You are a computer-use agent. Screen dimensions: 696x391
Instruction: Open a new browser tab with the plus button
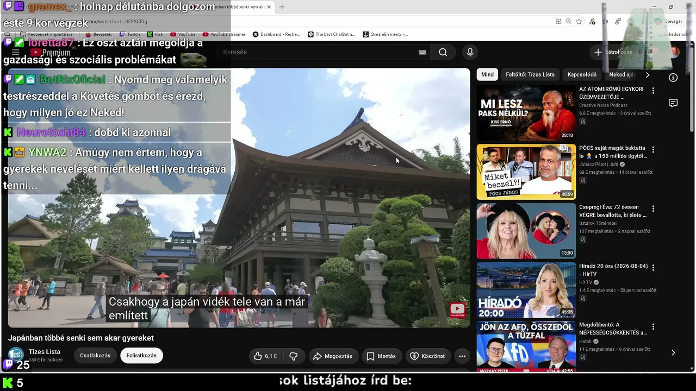coord(282,7)
